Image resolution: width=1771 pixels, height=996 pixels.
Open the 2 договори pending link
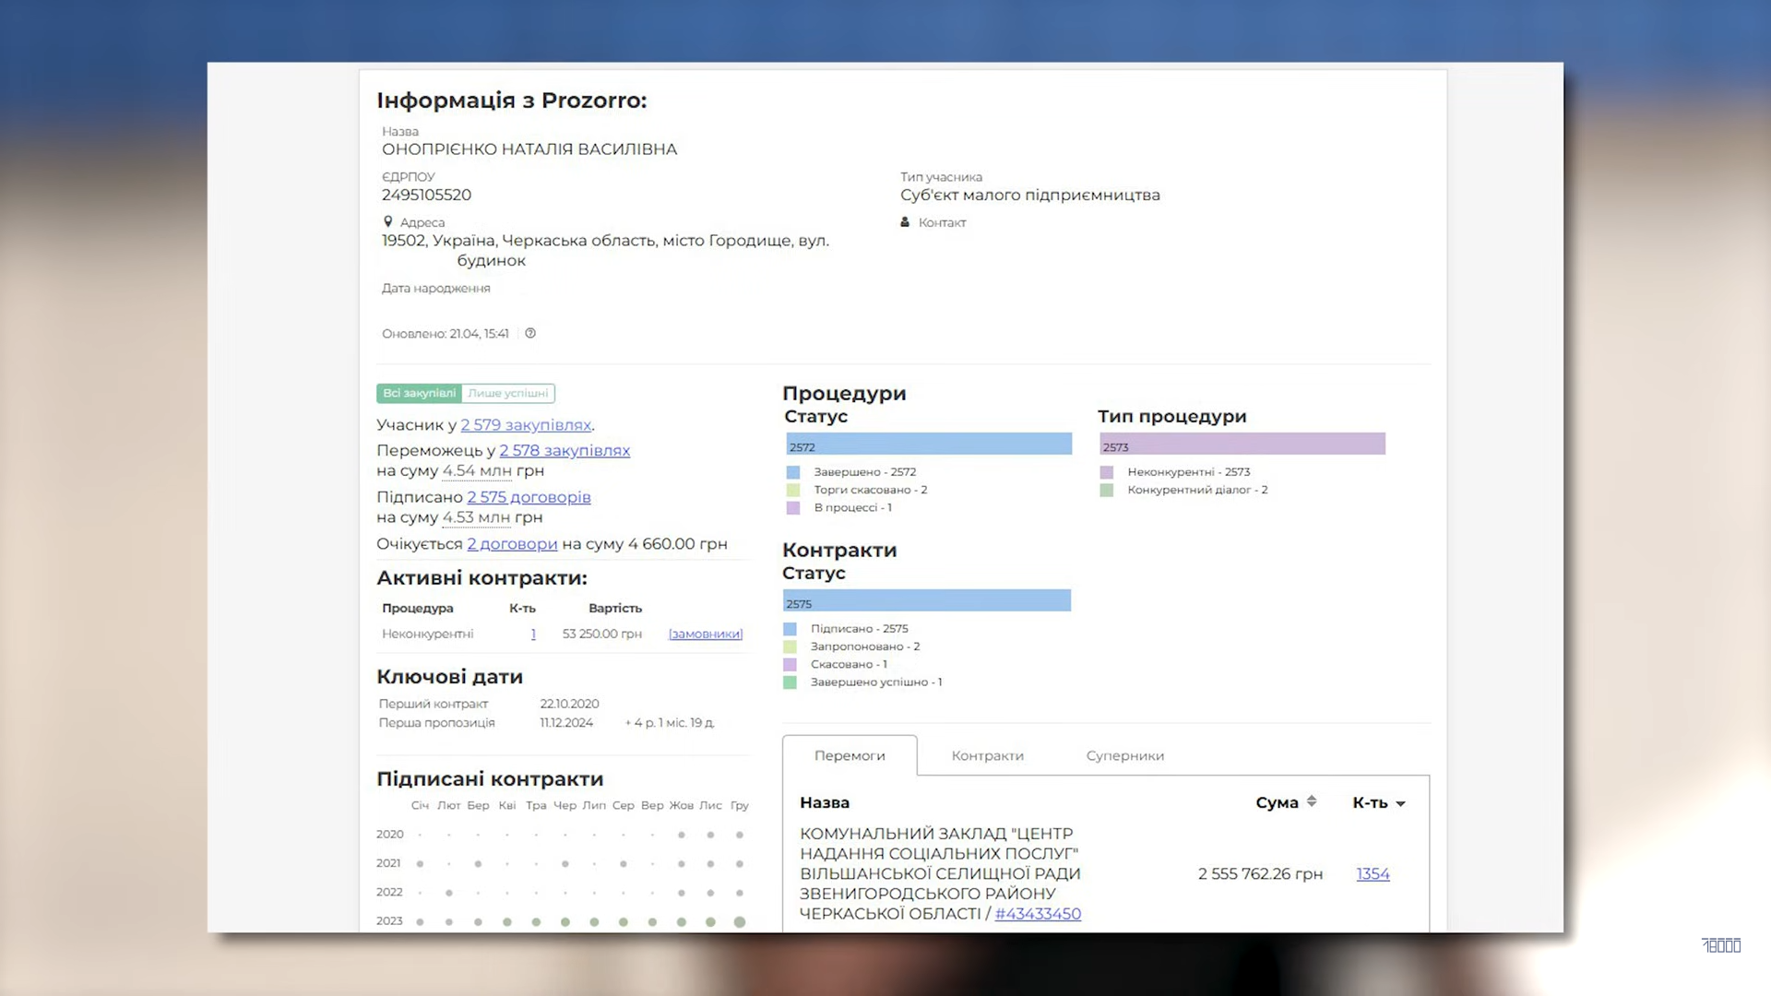512,544
